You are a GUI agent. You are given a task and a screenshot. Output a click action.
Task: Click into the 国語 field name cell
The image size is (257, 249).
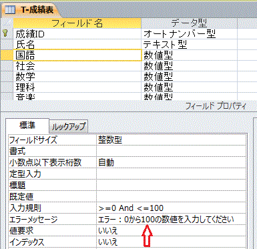click(77, 55)
